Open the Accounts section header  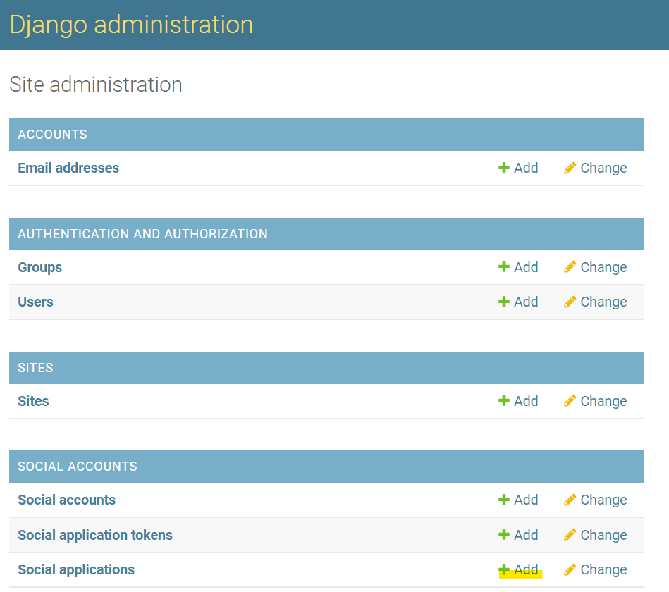[x=52, y=135]
